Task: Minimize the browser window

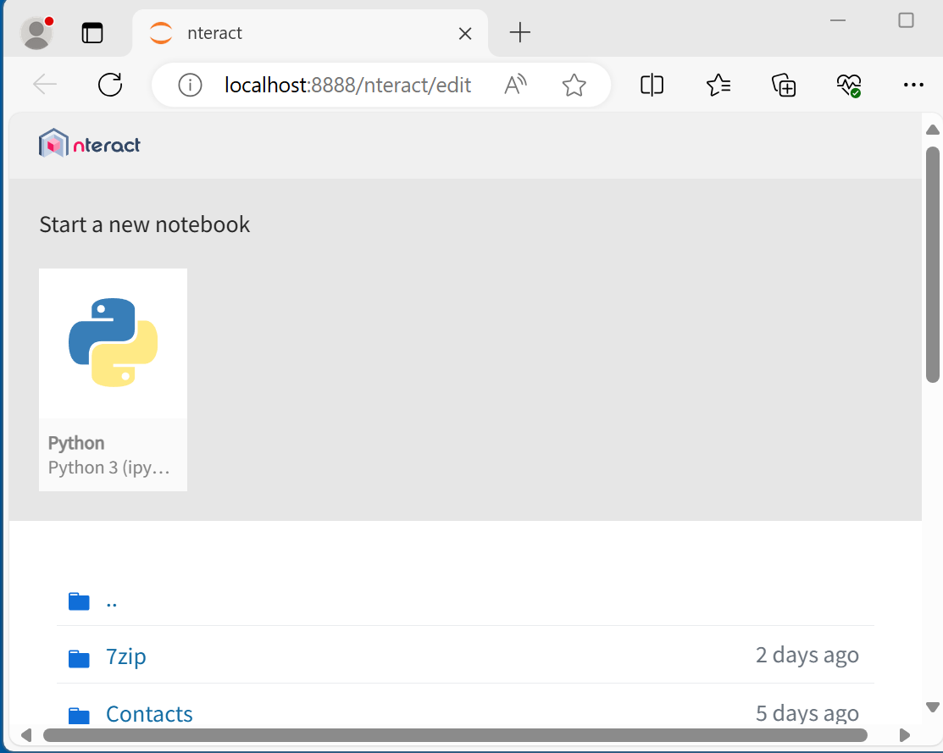Action: coord(838,20)
